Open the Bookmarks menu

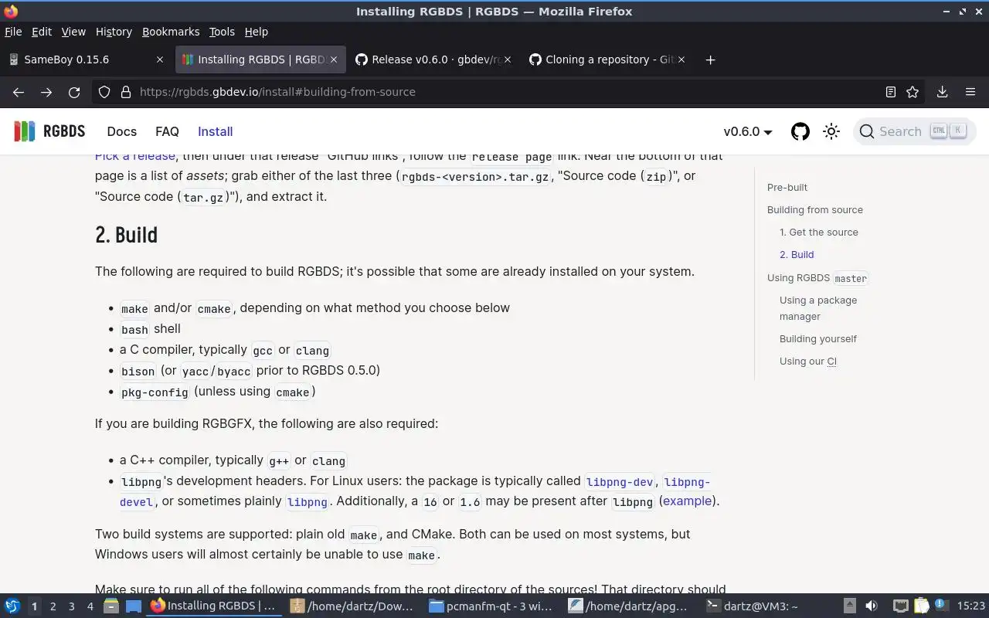[171, 32]
